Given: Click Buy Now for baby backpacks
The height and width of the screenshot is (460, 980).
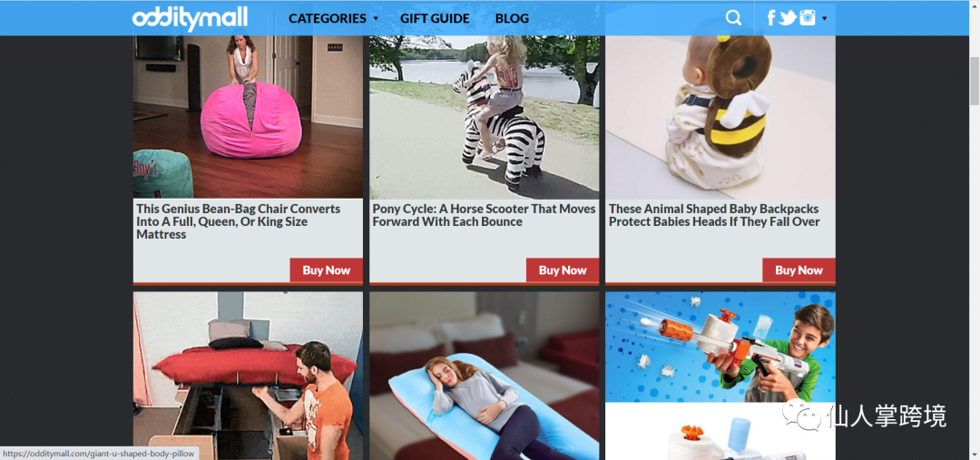Looking at the screenshot, I should (x=799, y=270).
